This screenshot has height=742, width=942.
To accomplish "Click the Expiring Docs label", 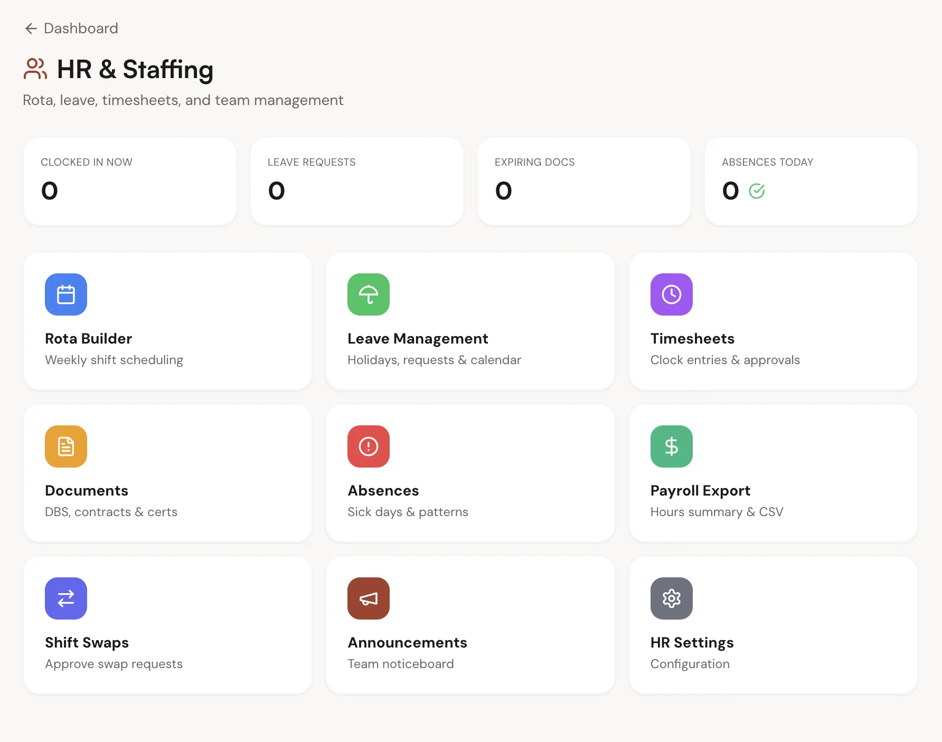I will pos(534,162).
